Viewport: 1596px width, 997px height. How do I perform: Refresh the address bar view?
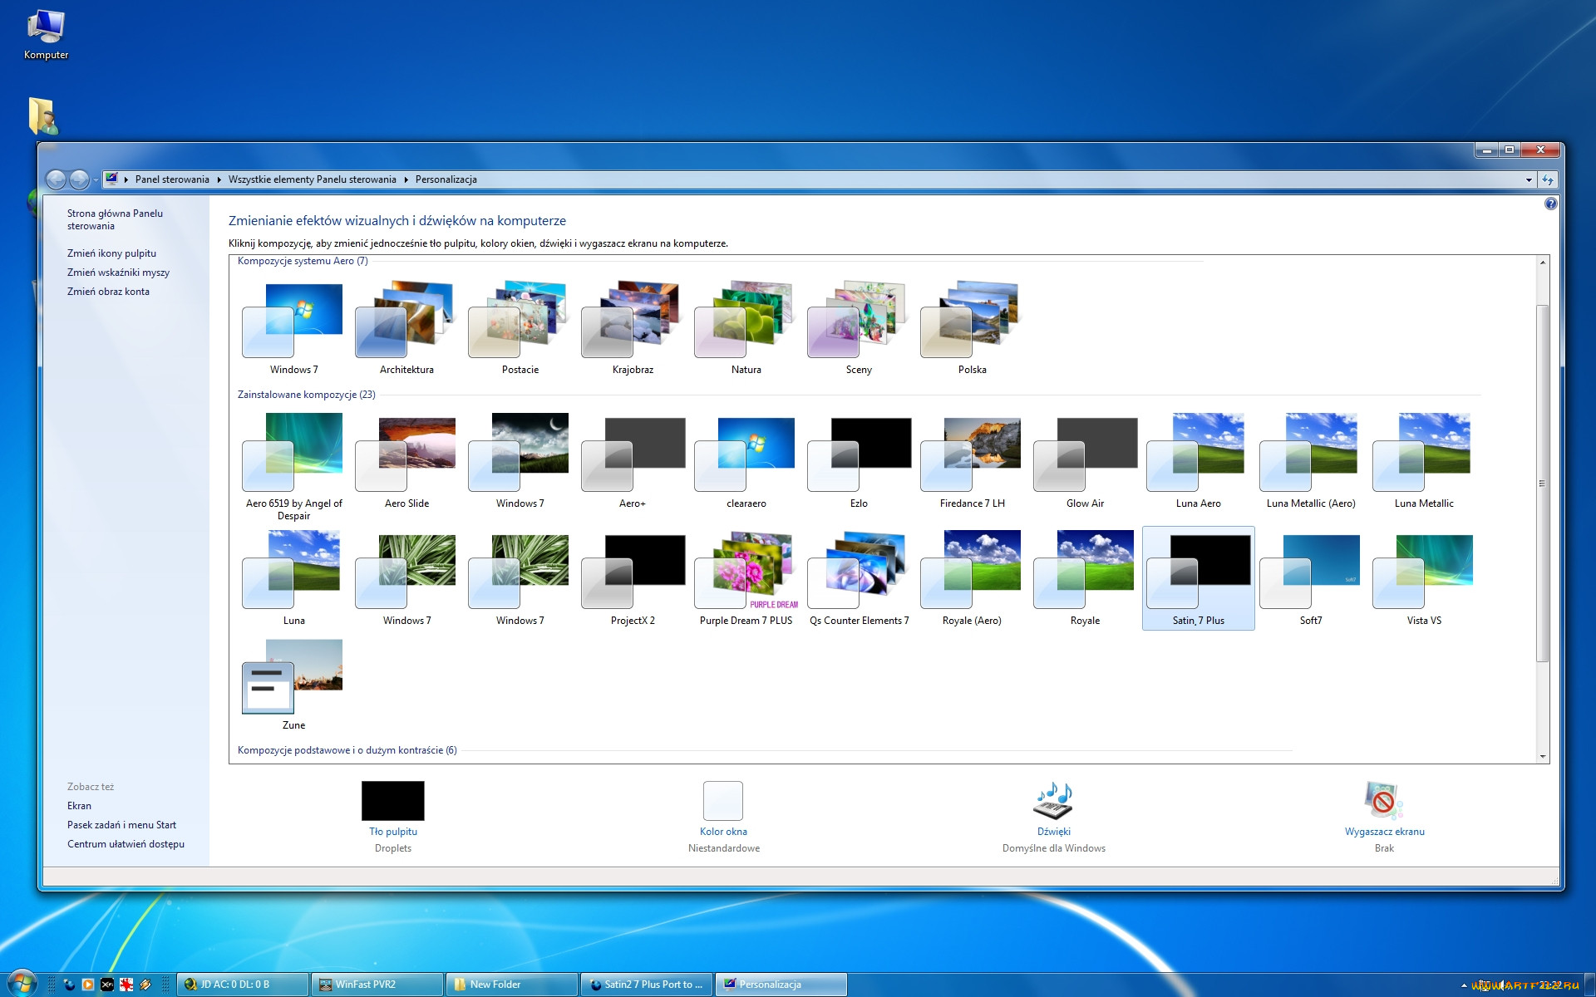(x=1547, y=179)
